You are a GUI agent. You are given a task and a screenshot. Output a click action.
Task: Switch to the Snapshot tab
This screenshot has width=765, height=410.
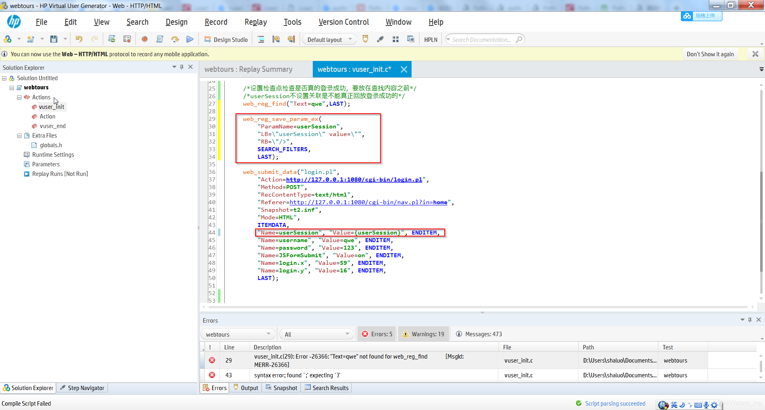[x=281, y=388]
